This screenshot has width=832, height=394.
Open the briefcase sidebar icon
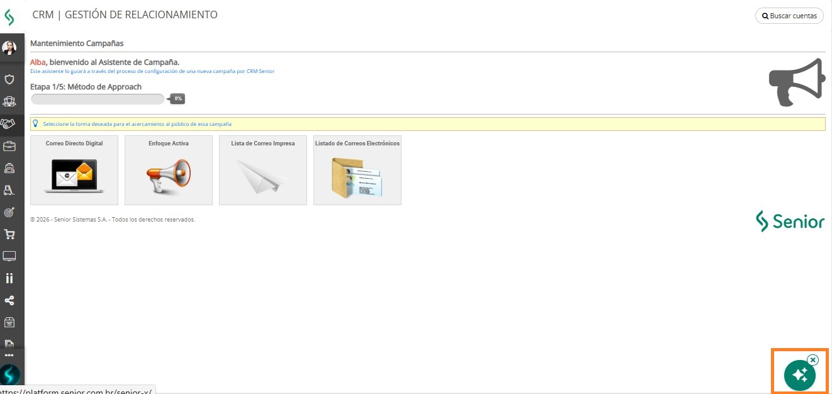coord(9,146)
